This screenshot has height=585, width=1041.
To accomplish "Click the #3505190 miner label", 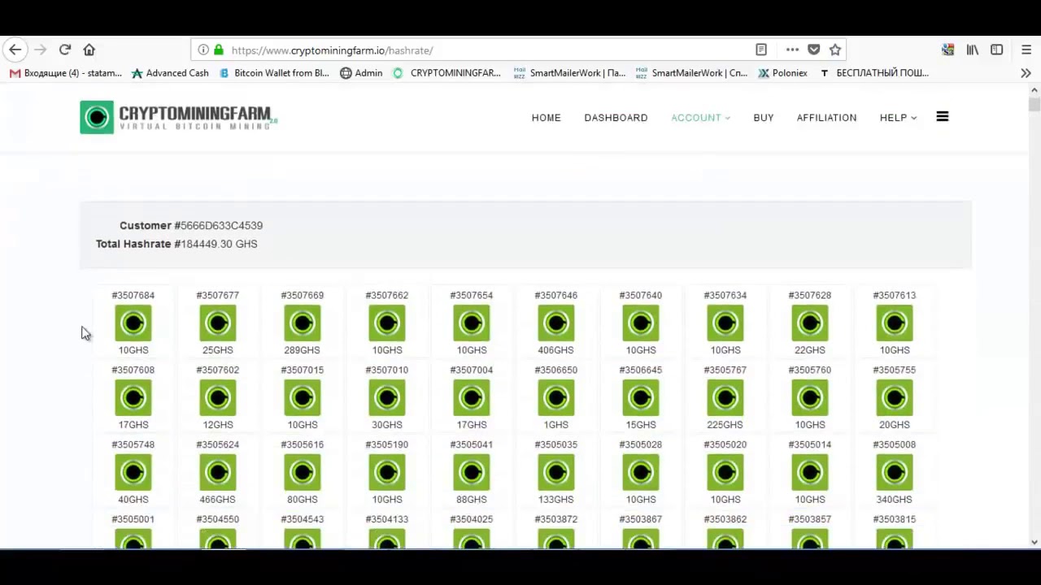I will point(387,445).
